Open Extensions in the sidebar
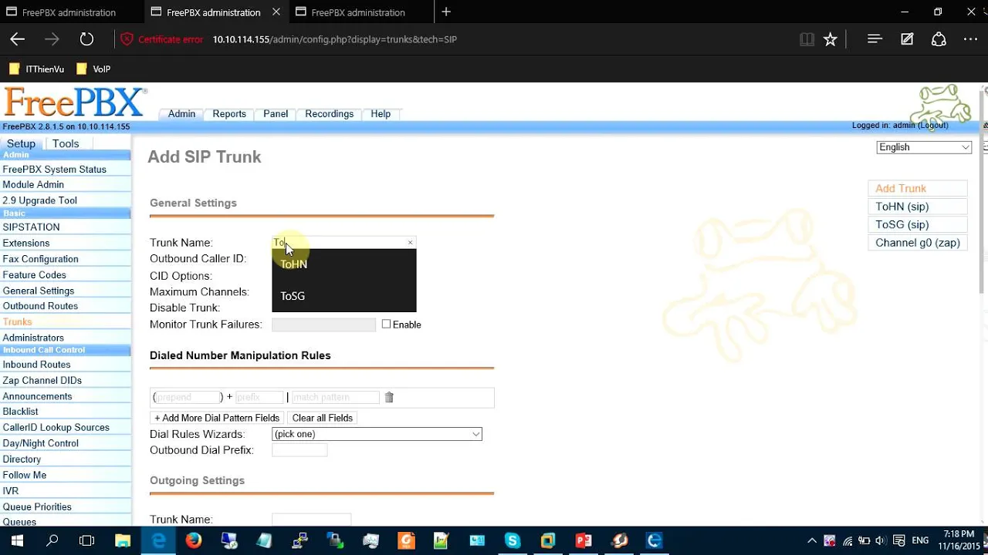This screenshot has width=988, height=555. tap(26, 243)
